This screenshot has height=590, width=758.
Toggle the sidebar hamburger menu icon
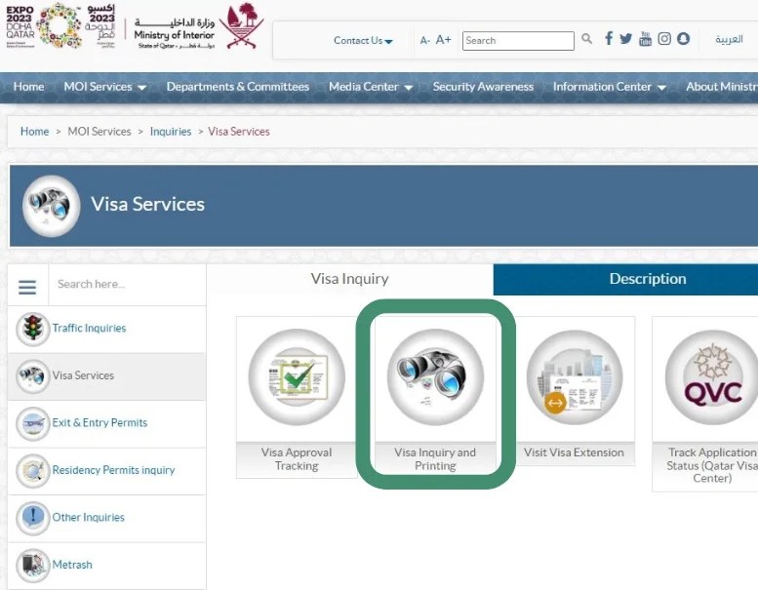click(27, 287)
